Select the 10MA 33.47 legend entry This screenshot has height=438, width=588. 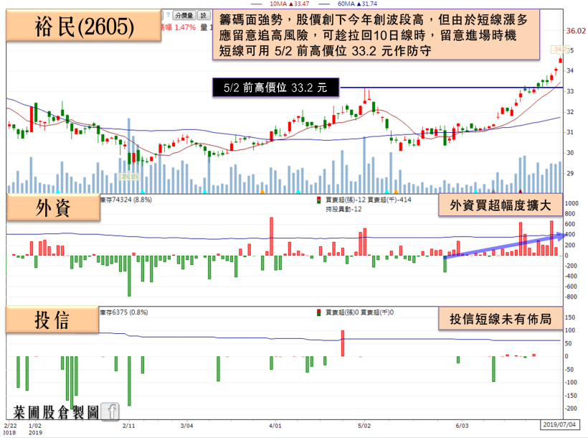tap(280, 4)
